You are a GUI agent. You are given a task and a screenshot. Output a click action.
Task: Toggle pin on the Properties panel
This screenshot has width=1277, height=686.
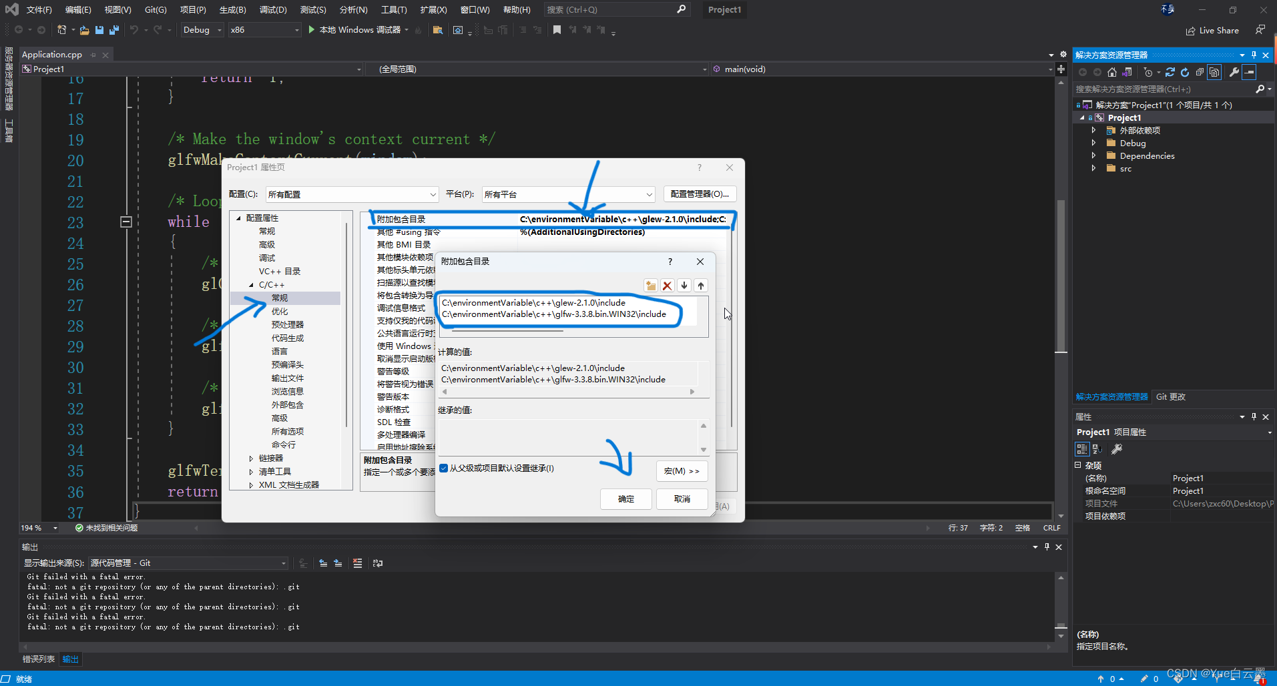click(x=1254, y=416)
